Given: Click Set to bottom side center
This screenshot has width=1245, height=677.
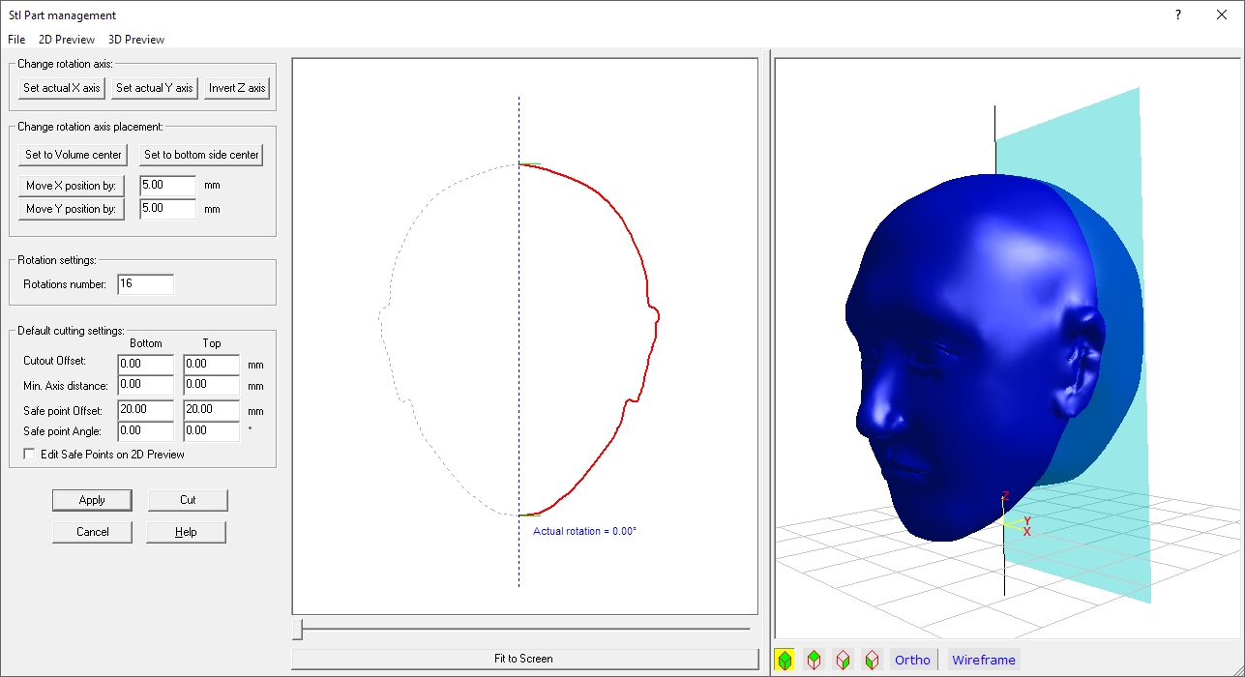Looking at the screenshot, I should [x=200, y=155].
